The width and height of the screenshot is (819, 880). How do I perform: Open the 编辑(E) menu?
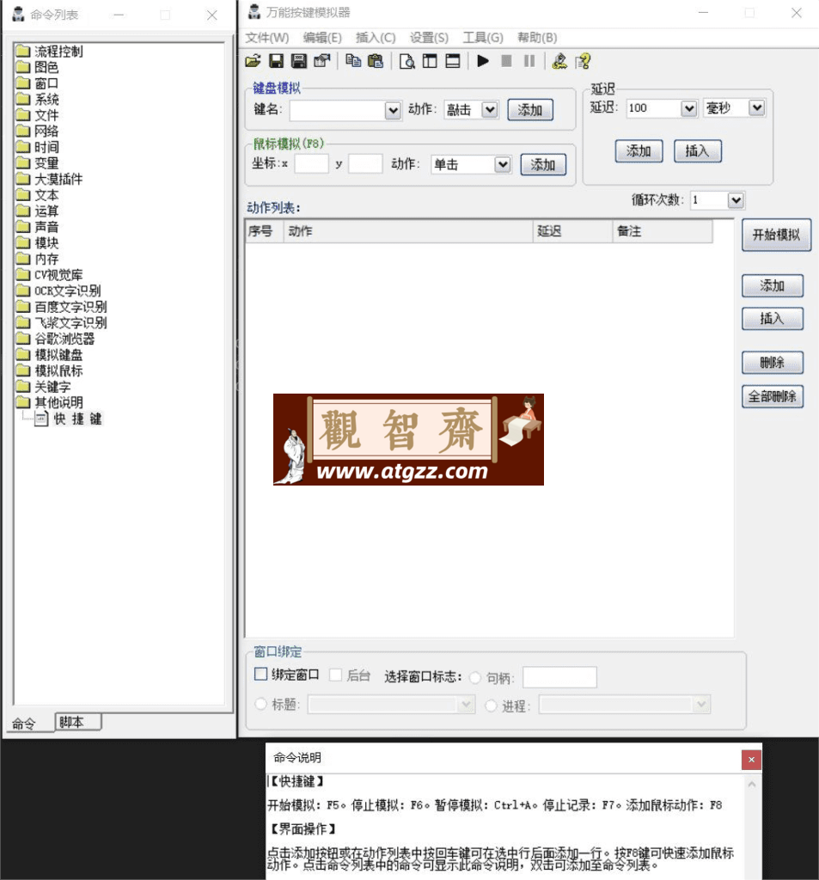pyautogui.click(x=322, y=38)
